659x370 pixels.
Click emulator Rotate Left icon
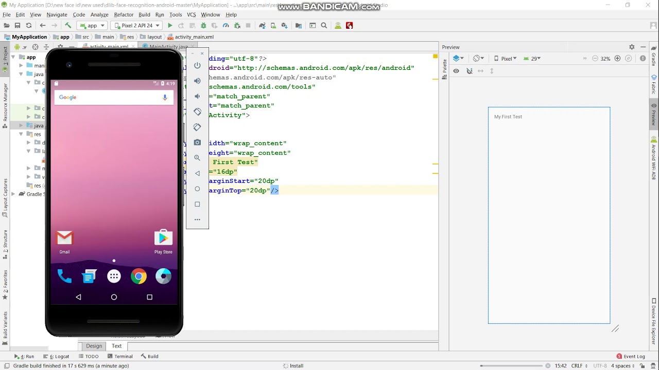(x=197, y=112)
